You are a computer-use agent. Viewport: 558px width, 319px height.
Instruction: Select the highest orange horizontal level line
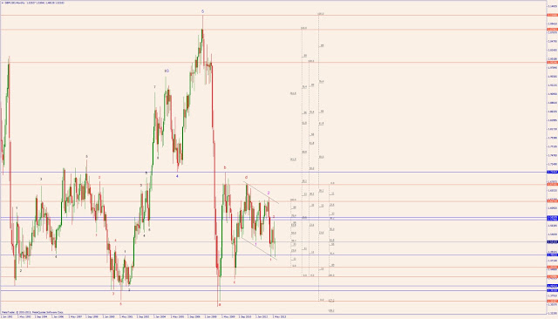coord(273,16)
